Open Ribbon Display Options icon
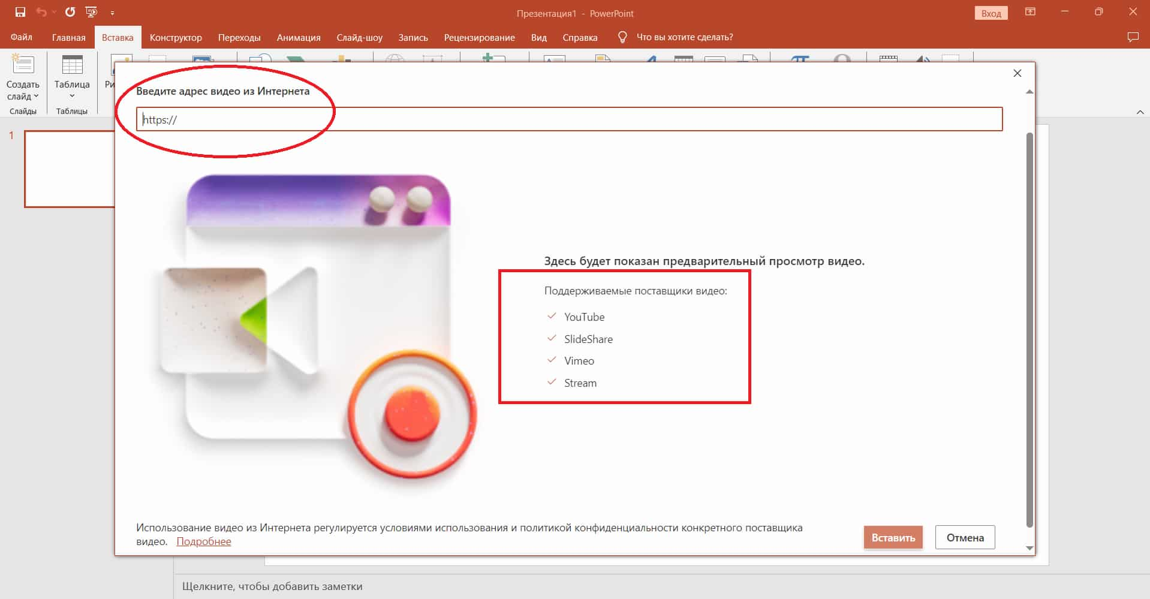Viewport: 1150px width, 599px height. (x=1030, y=12)
